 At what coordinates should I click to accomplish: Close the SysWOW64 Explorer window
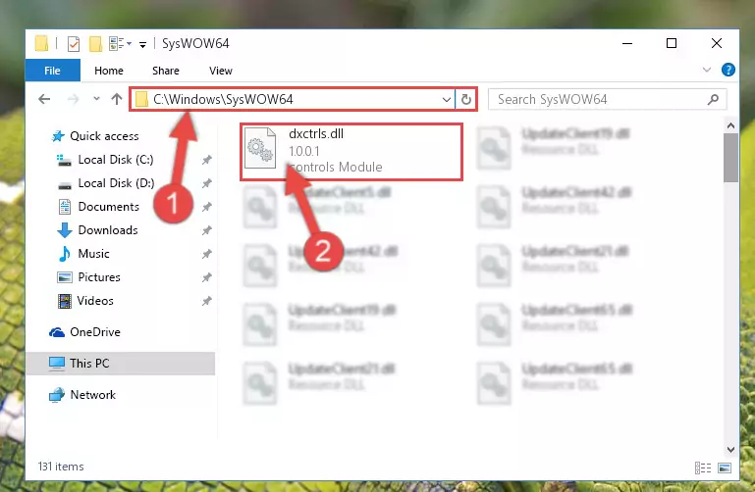click(717, 44)
